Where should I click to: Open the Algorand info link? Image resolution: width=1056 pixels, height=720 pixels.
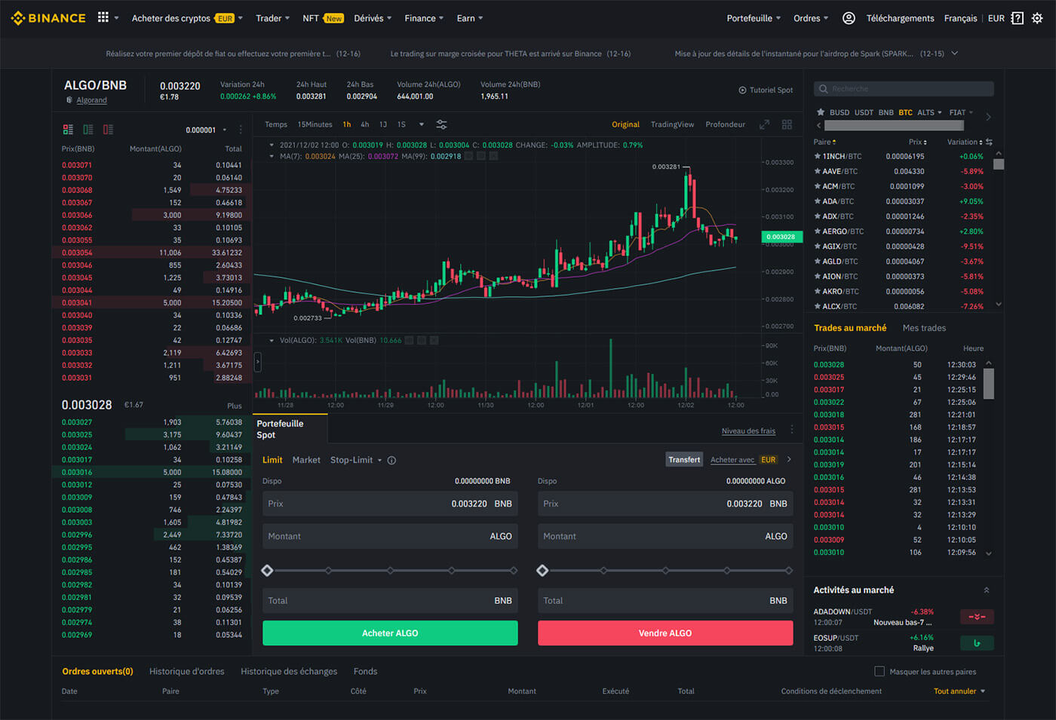(91, 100)
